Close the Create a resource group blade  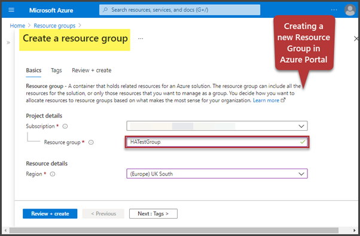tap(356, 38)
